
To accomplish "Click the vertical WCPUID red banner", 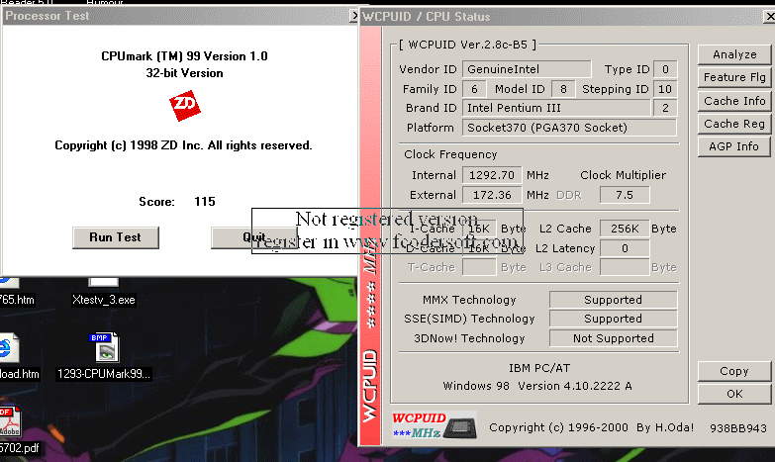I will (370, 236).
